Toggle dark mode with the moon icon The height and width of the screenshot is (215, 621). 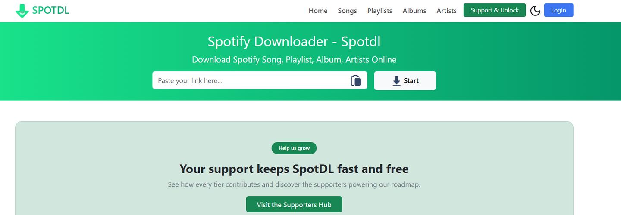click(535, 11)
